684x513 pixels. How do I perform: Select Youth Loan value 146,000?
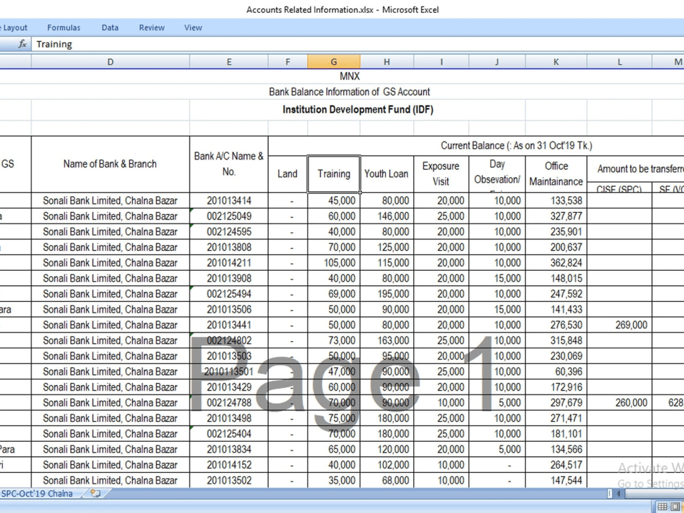(x=387, y=216)
